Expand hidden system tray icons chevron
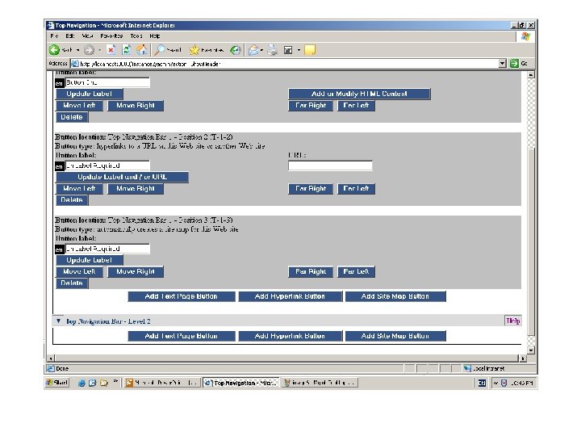Screen dimensions: 581x436 pyautogui.click(x=495, y=383)
